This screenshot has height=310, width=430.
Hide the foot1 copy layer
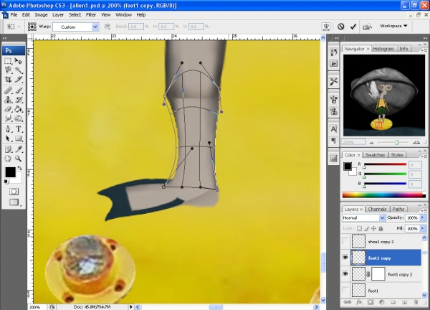click(x=345, y=258)
